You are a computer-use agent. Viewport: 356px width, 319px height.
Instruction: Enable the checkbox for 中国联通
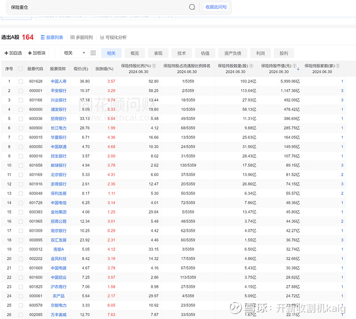[x=20, y=147]
